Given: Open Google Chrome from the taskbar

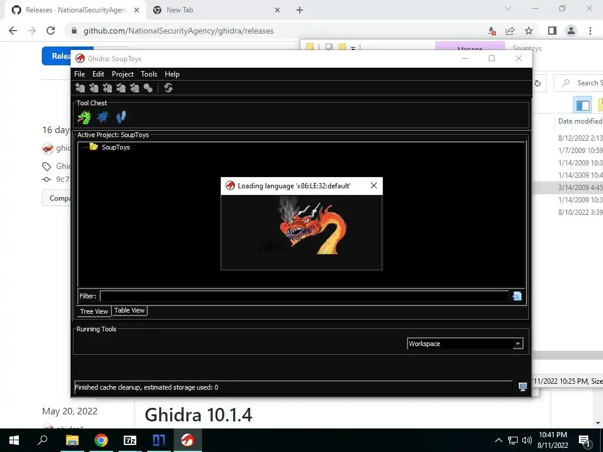Looking at the screenshot, I should pyautogui.click(x=101, y=440).
